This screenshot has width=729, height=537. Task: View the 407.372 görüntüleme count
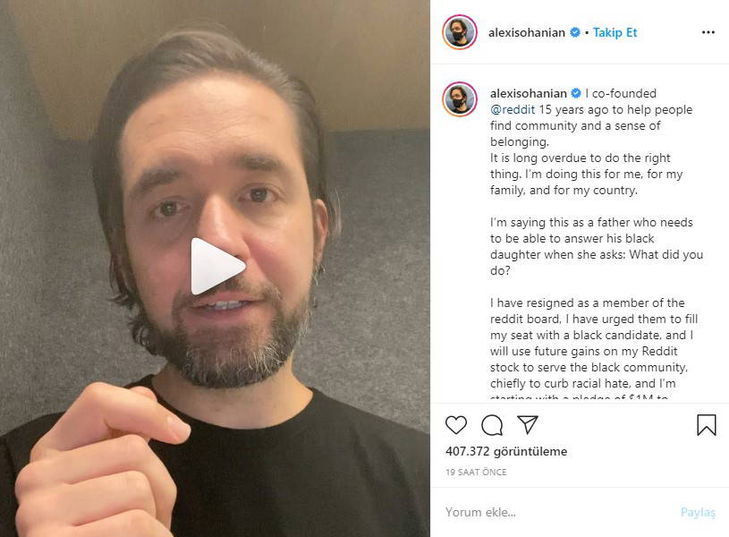tap(506, 451)
